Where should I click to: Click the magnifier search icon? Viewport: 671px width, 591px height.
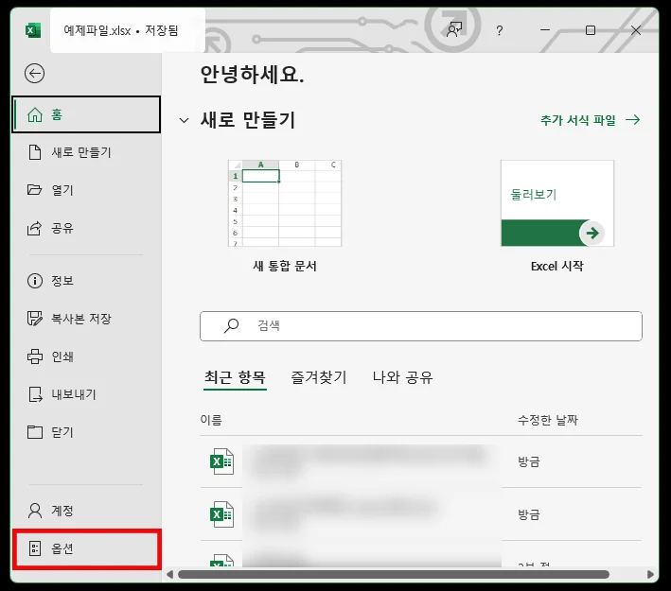[231, 326]
